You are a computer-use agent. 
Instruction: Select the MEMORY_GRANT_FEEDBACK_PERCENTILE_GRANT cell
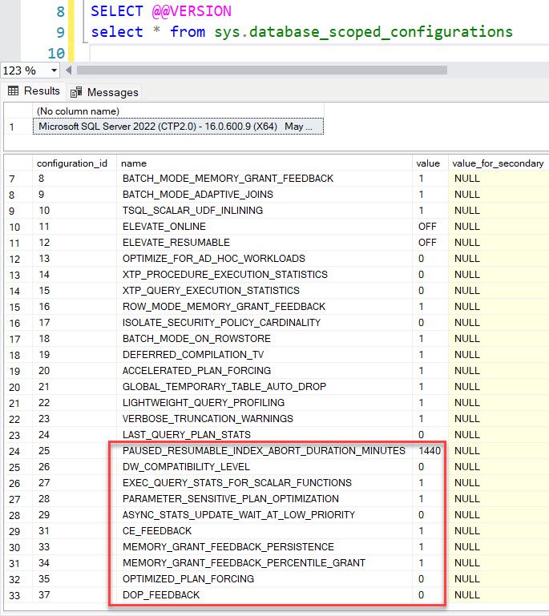click(264, 563)
